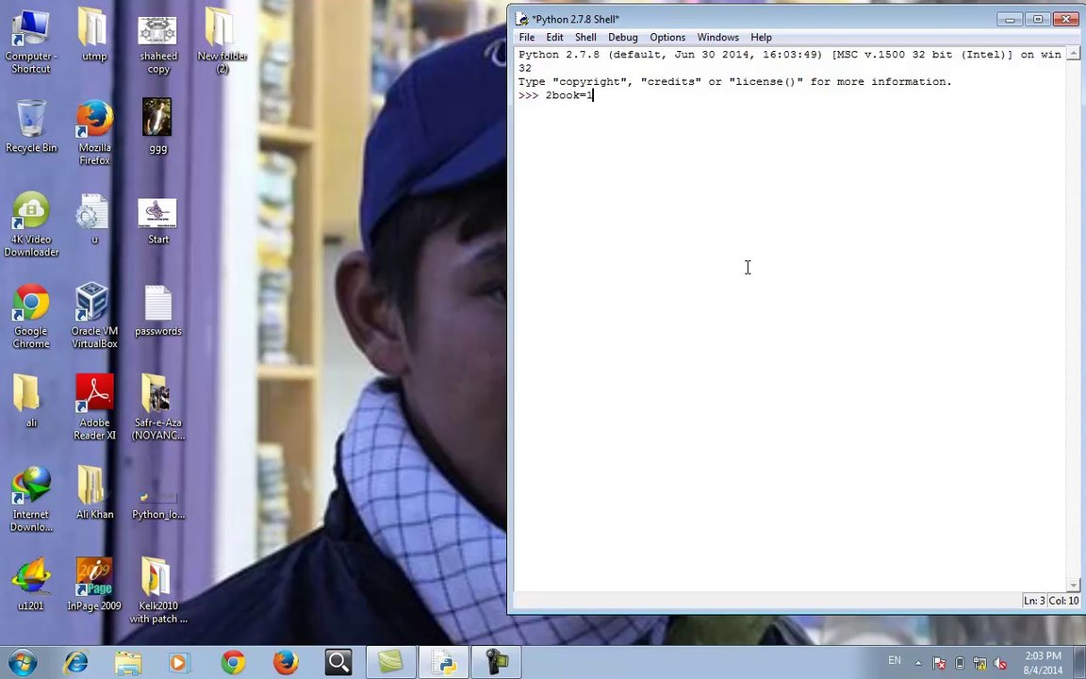This screenshot has height=679, width=1086.
Task: Minimize the Python Shell window
Action: coord(1010,20)
